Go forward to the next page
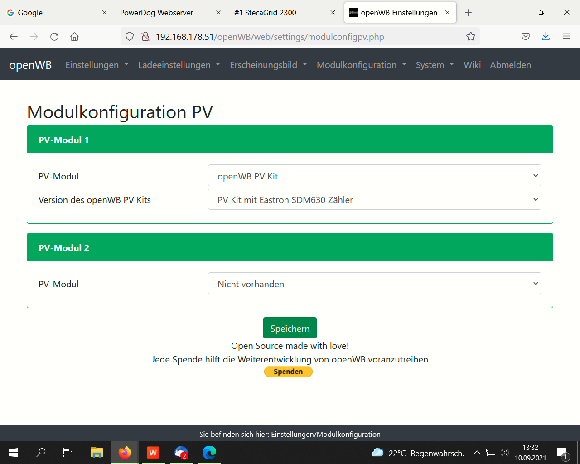580x464 pixels. point(34,37)
